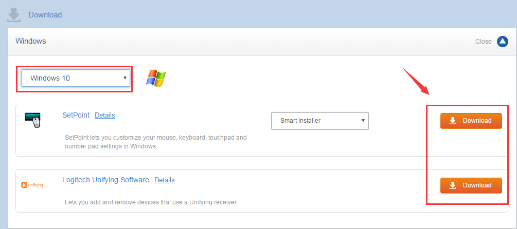Click the Close text label
Image resolution: width=517 pixels, height=229 pixels.
pos(484,42)
